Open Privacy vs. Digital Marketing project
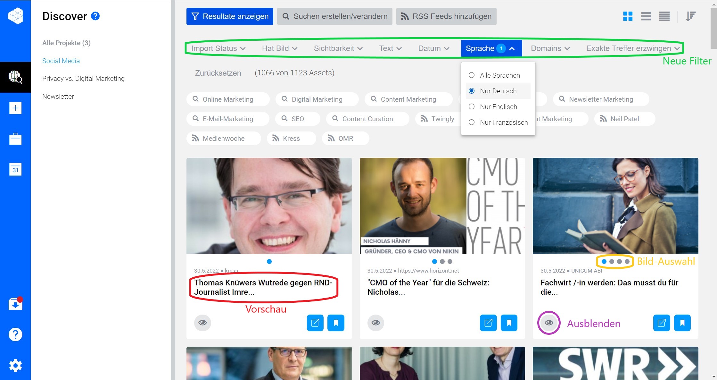717x380 pixels. tap(83, 78)
